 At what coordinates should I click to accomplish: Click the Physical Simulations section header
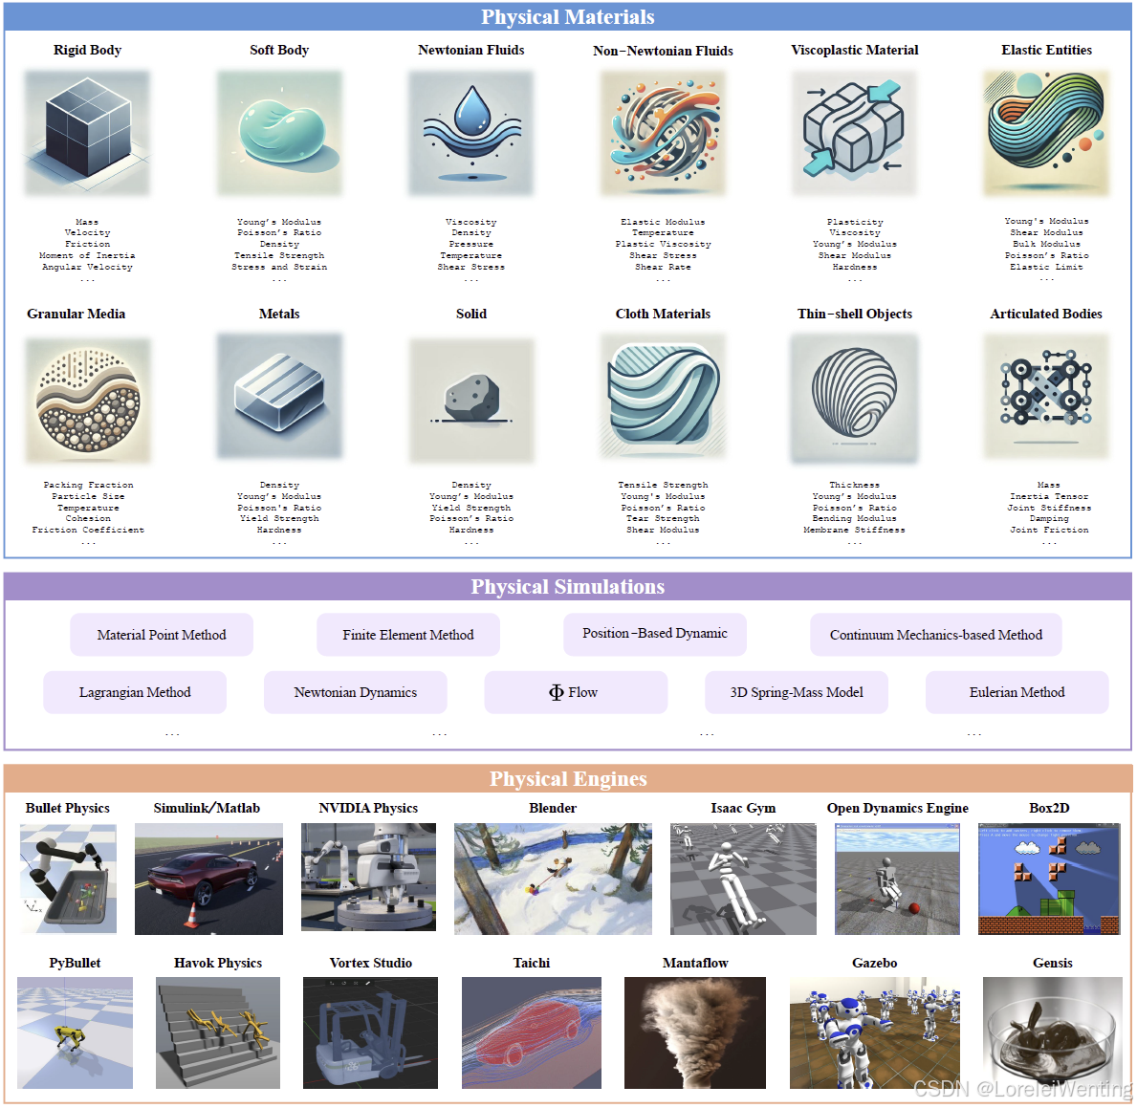click(568, 587)
